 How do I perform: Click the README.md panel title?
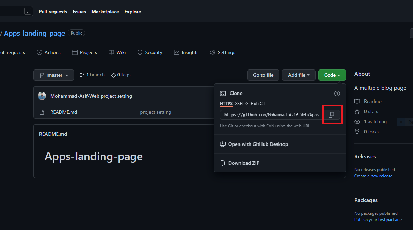(53, 134)
